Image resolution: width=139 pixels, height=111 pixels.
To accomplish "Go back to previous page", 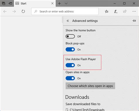I will 5,11.
